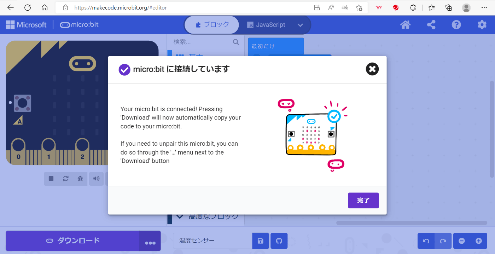The image size is (495, 254).
Task: Click the Microsoft logo
Action: tap(26, 25)
